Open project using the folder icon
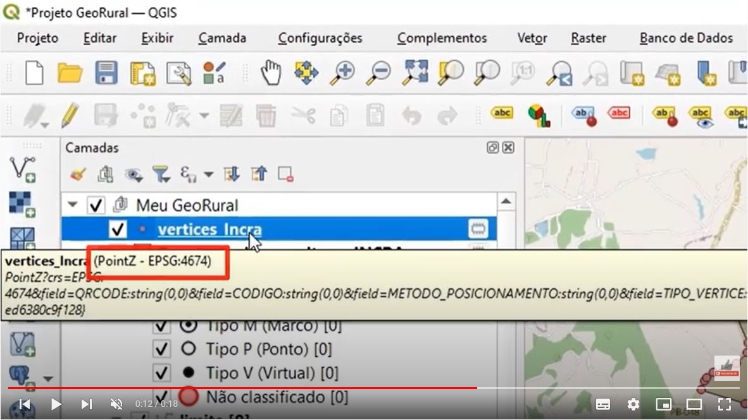 point(70,73)
